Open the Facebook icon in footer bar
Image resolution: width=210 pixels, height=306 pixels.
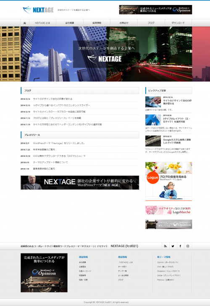180,246
